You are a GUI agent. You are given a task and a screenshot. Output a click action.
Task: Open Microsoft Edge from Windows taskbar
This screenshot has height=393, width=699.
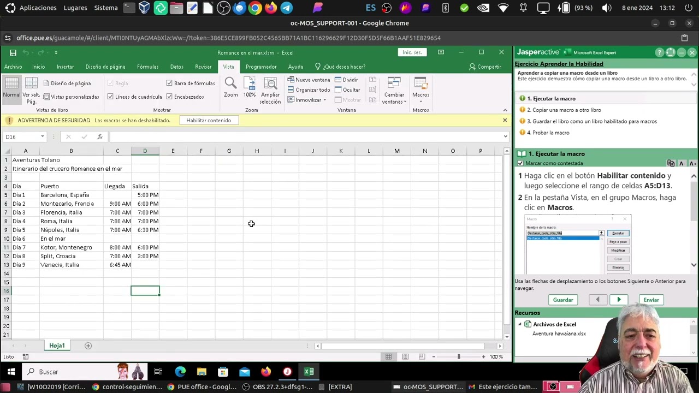point(180,372)
